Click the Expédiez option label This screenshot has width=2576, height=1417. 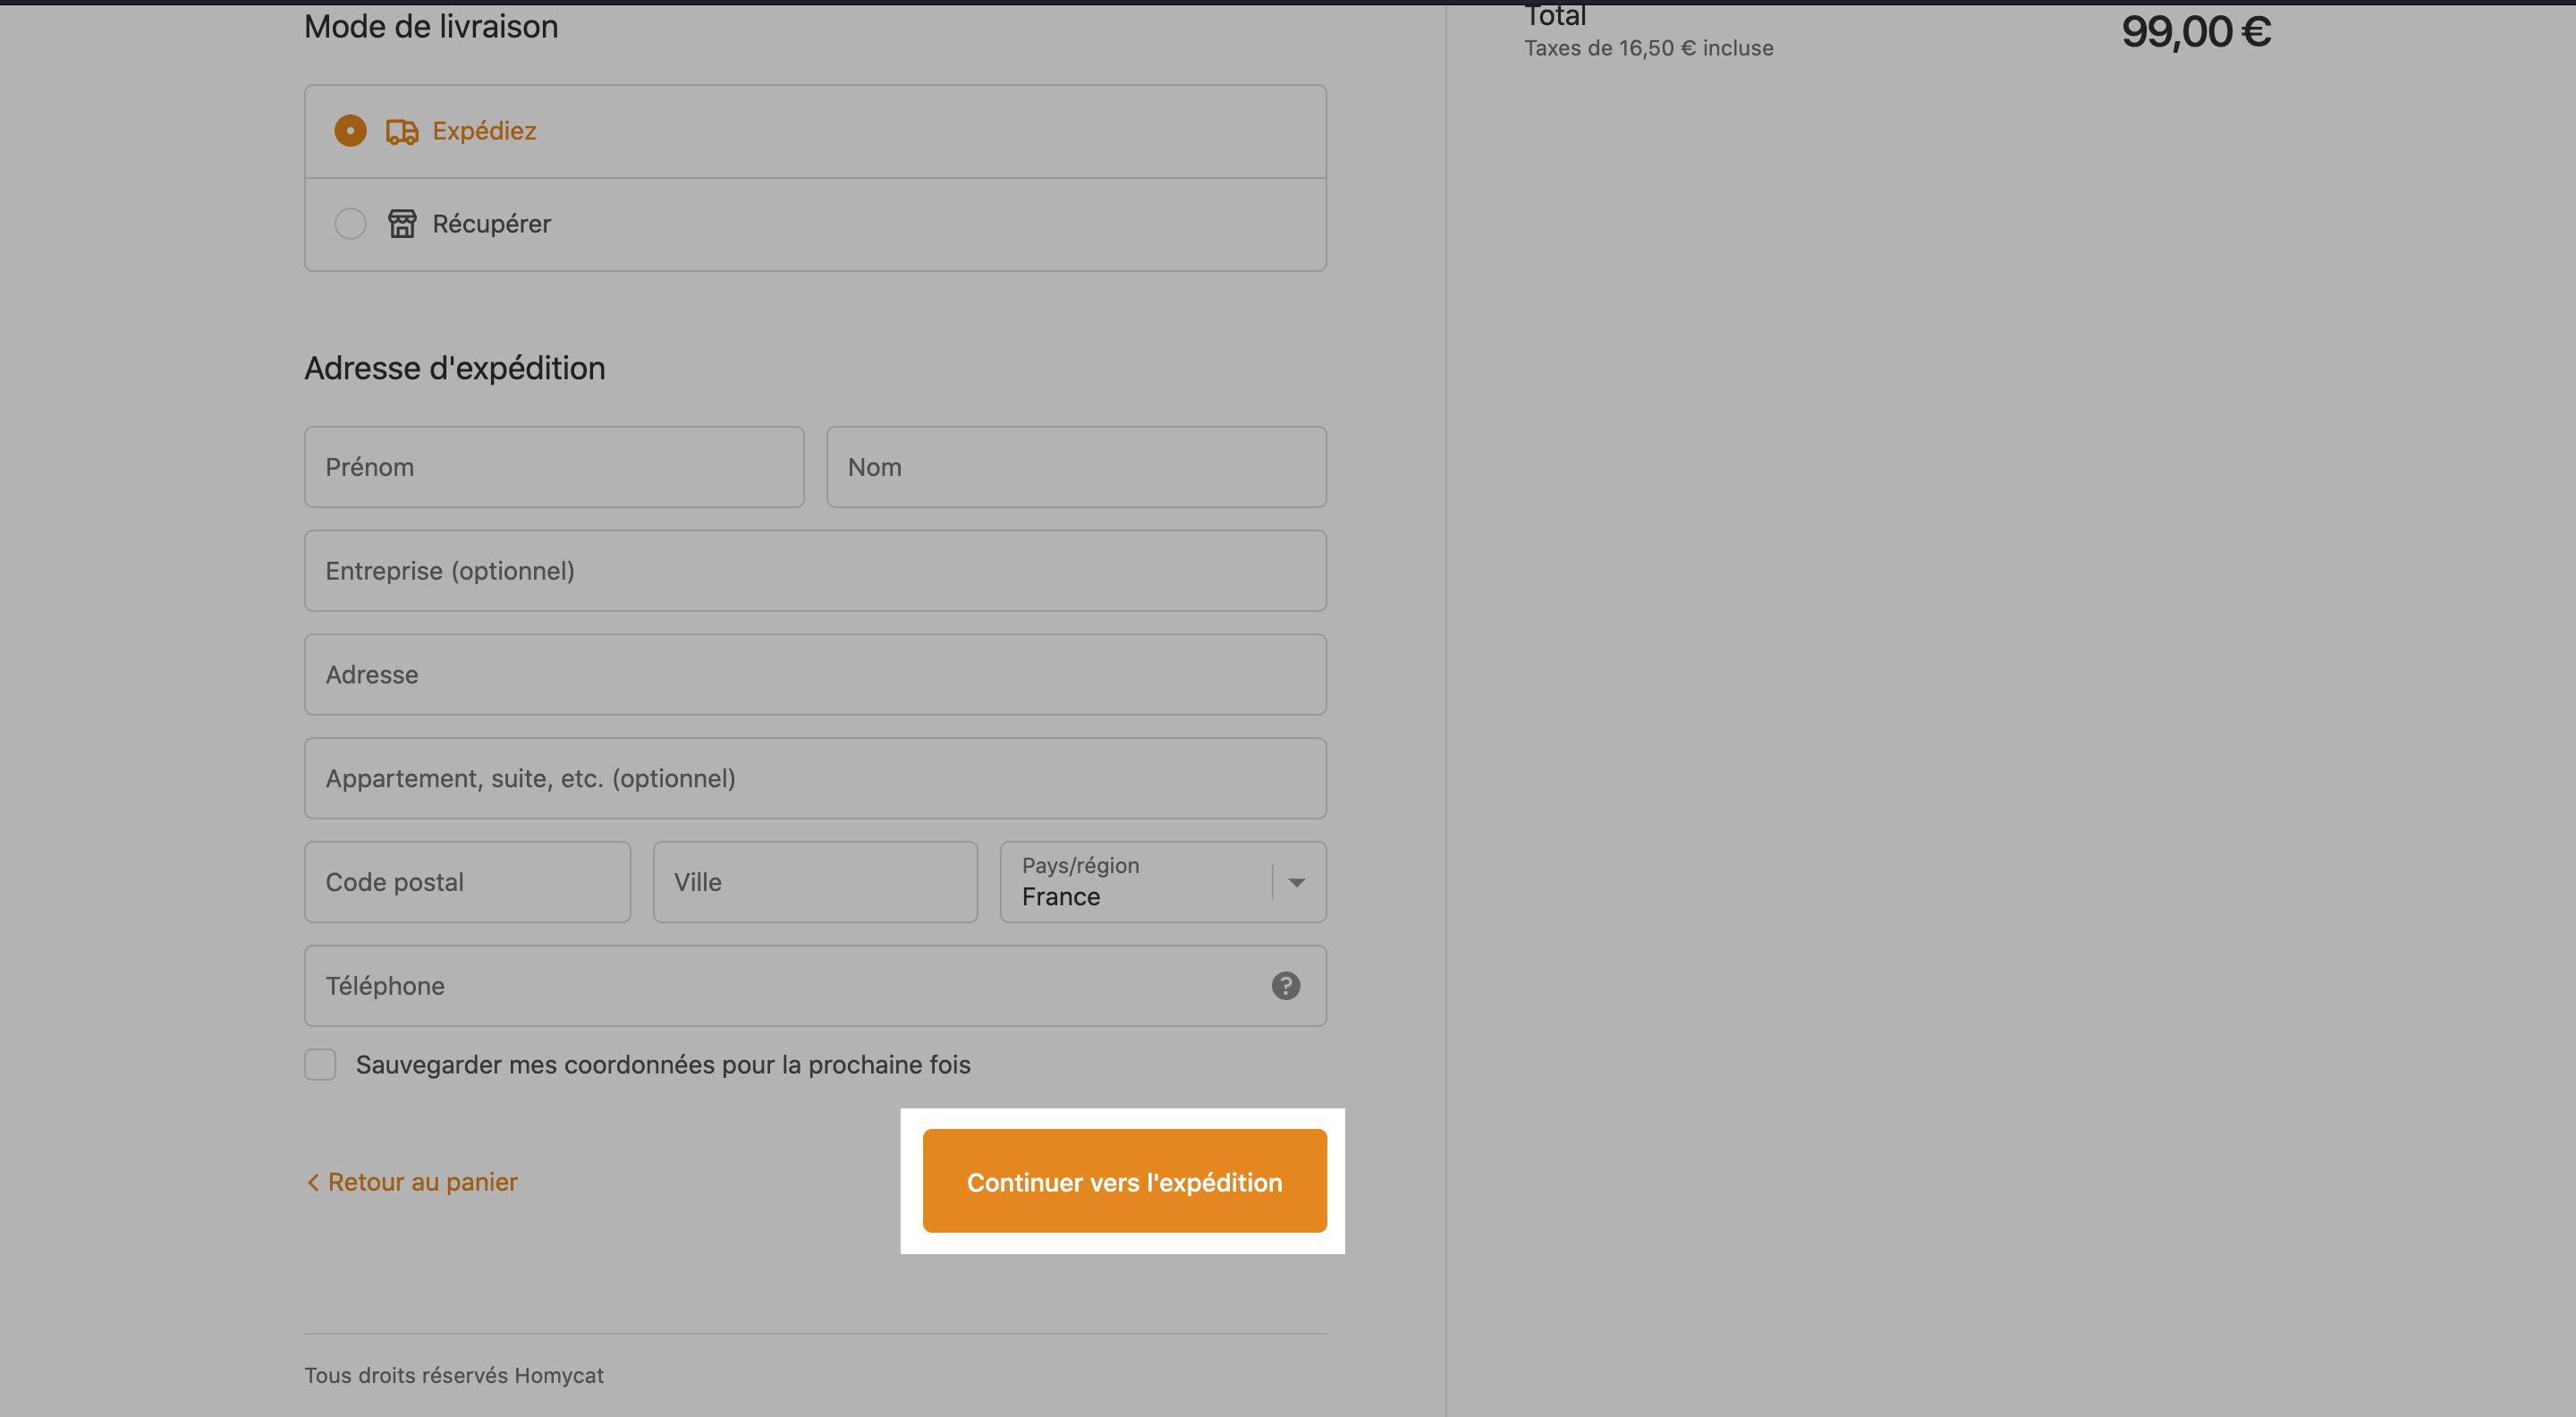pos(484,131)
